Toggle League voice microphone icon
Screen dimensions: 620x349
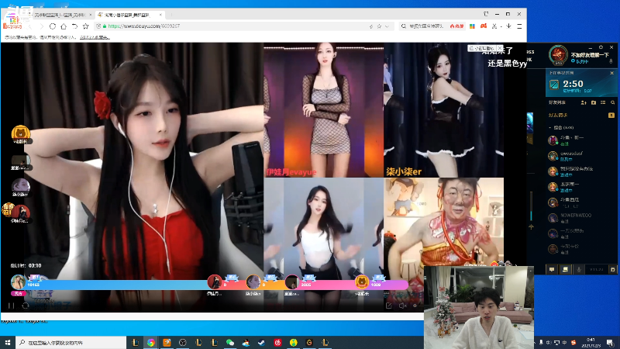579,269
